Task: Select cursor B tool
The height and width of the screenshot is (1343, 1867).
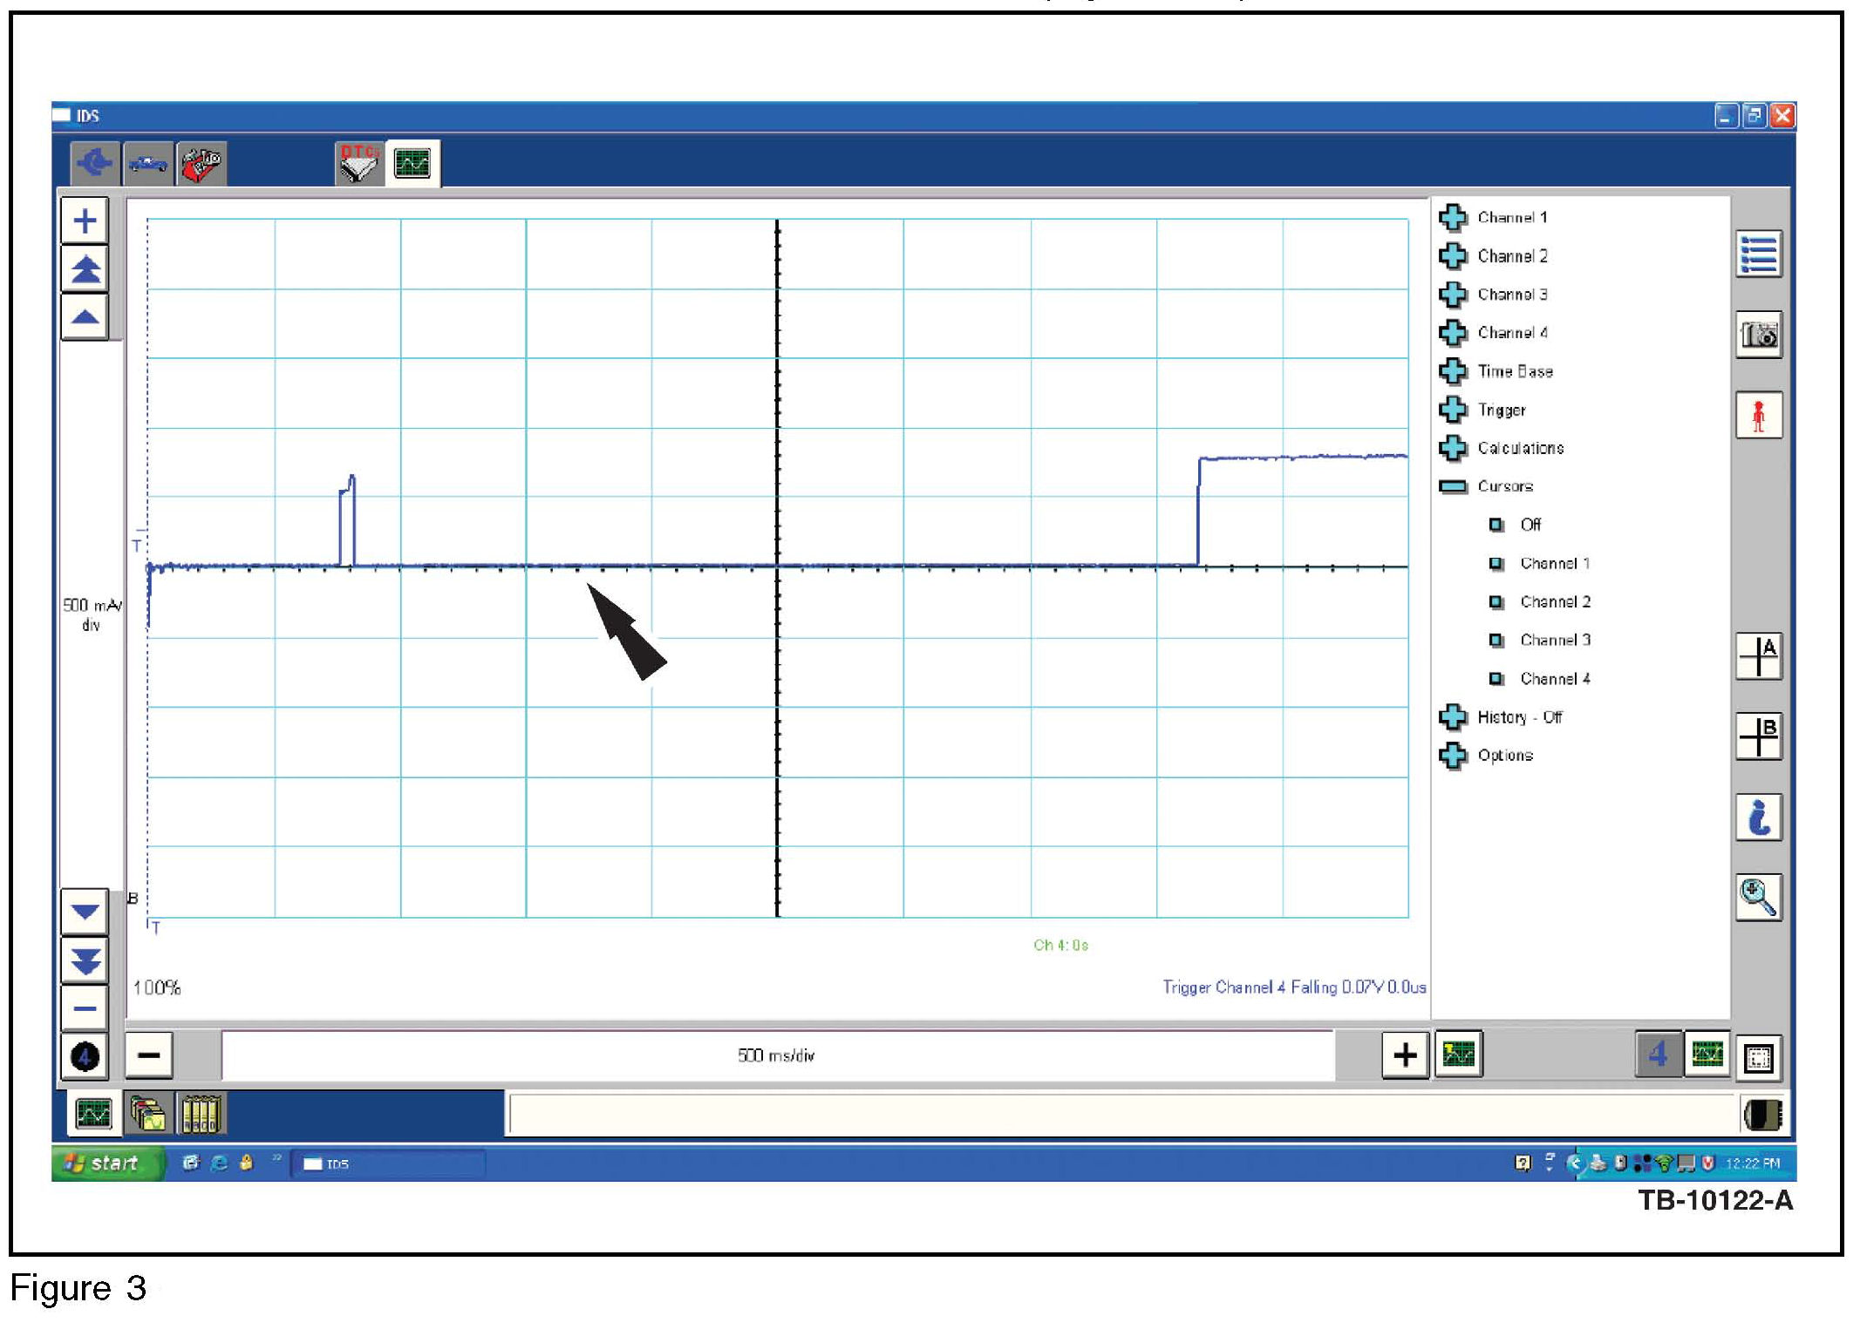Action: coord(1758,736)
